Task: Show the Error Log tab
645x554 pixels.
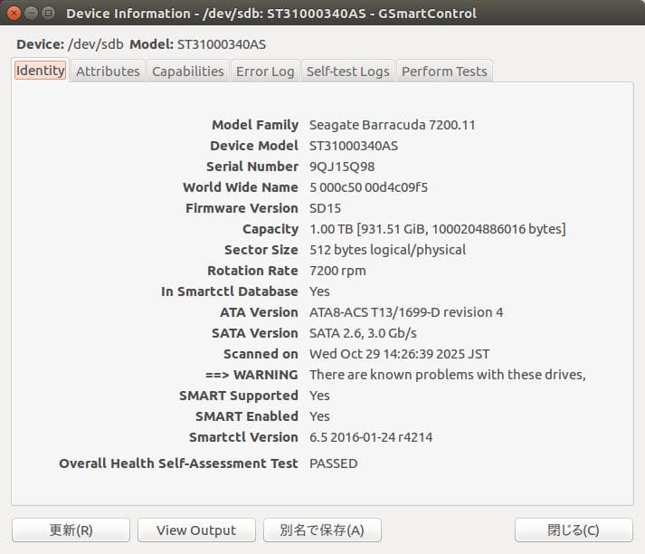Action: (x=265, y=72)
